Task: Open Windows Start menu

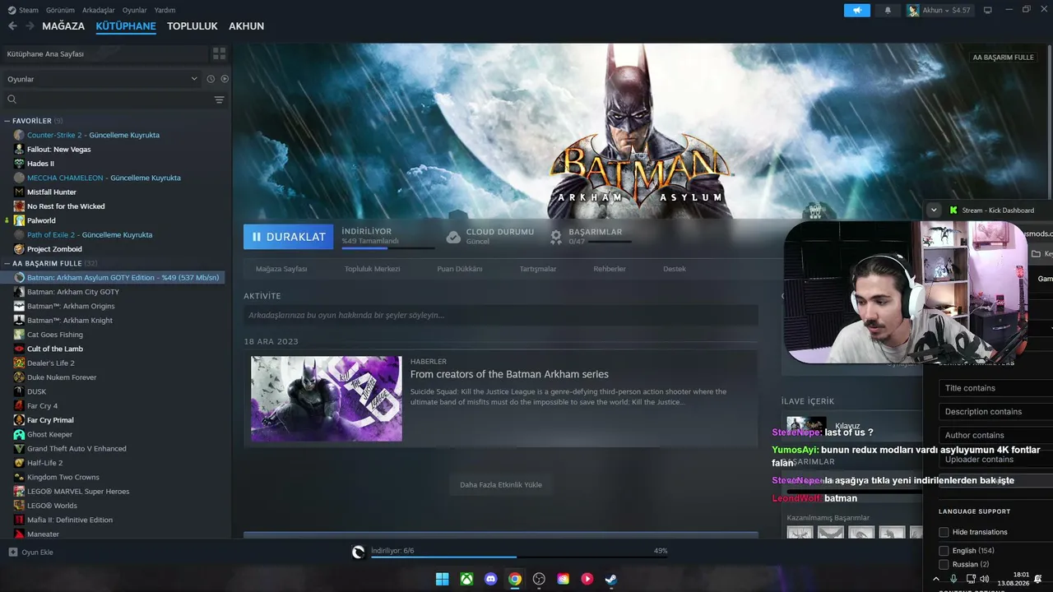Action: tap(442, 579)
